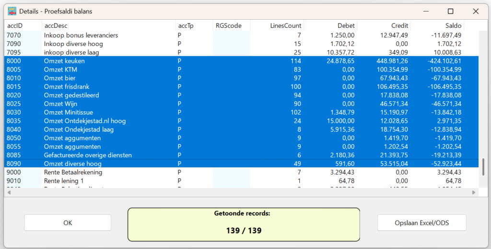
Task: Click the app icon in title bar
Action: pyautogui.click(x=12, y=11)
